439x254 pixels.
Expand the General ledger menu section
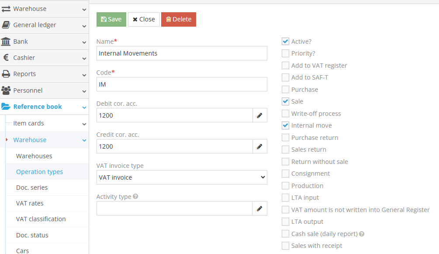pyautogui.click(x=44, y=25)
